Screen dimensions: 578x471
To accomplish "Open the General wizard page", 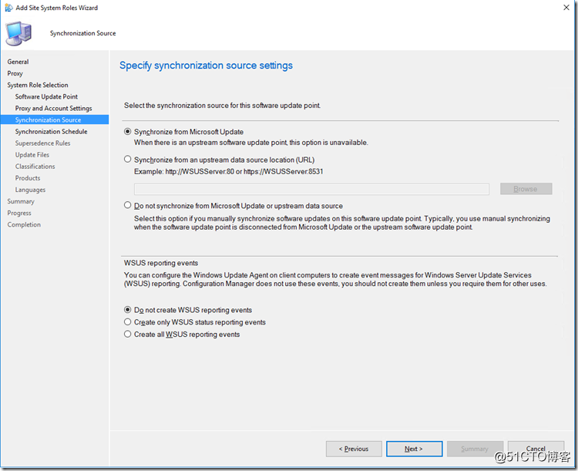I will click(18, 62).
